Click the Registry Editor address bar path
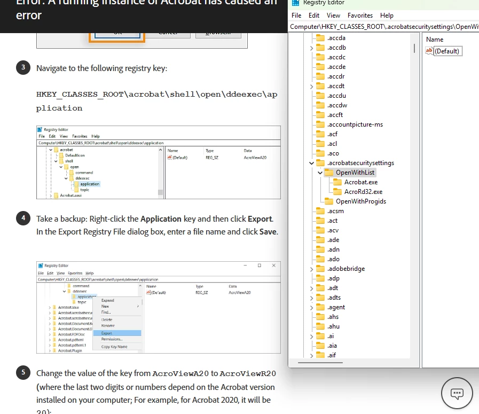479x414 pixels. tap(384, 27)
